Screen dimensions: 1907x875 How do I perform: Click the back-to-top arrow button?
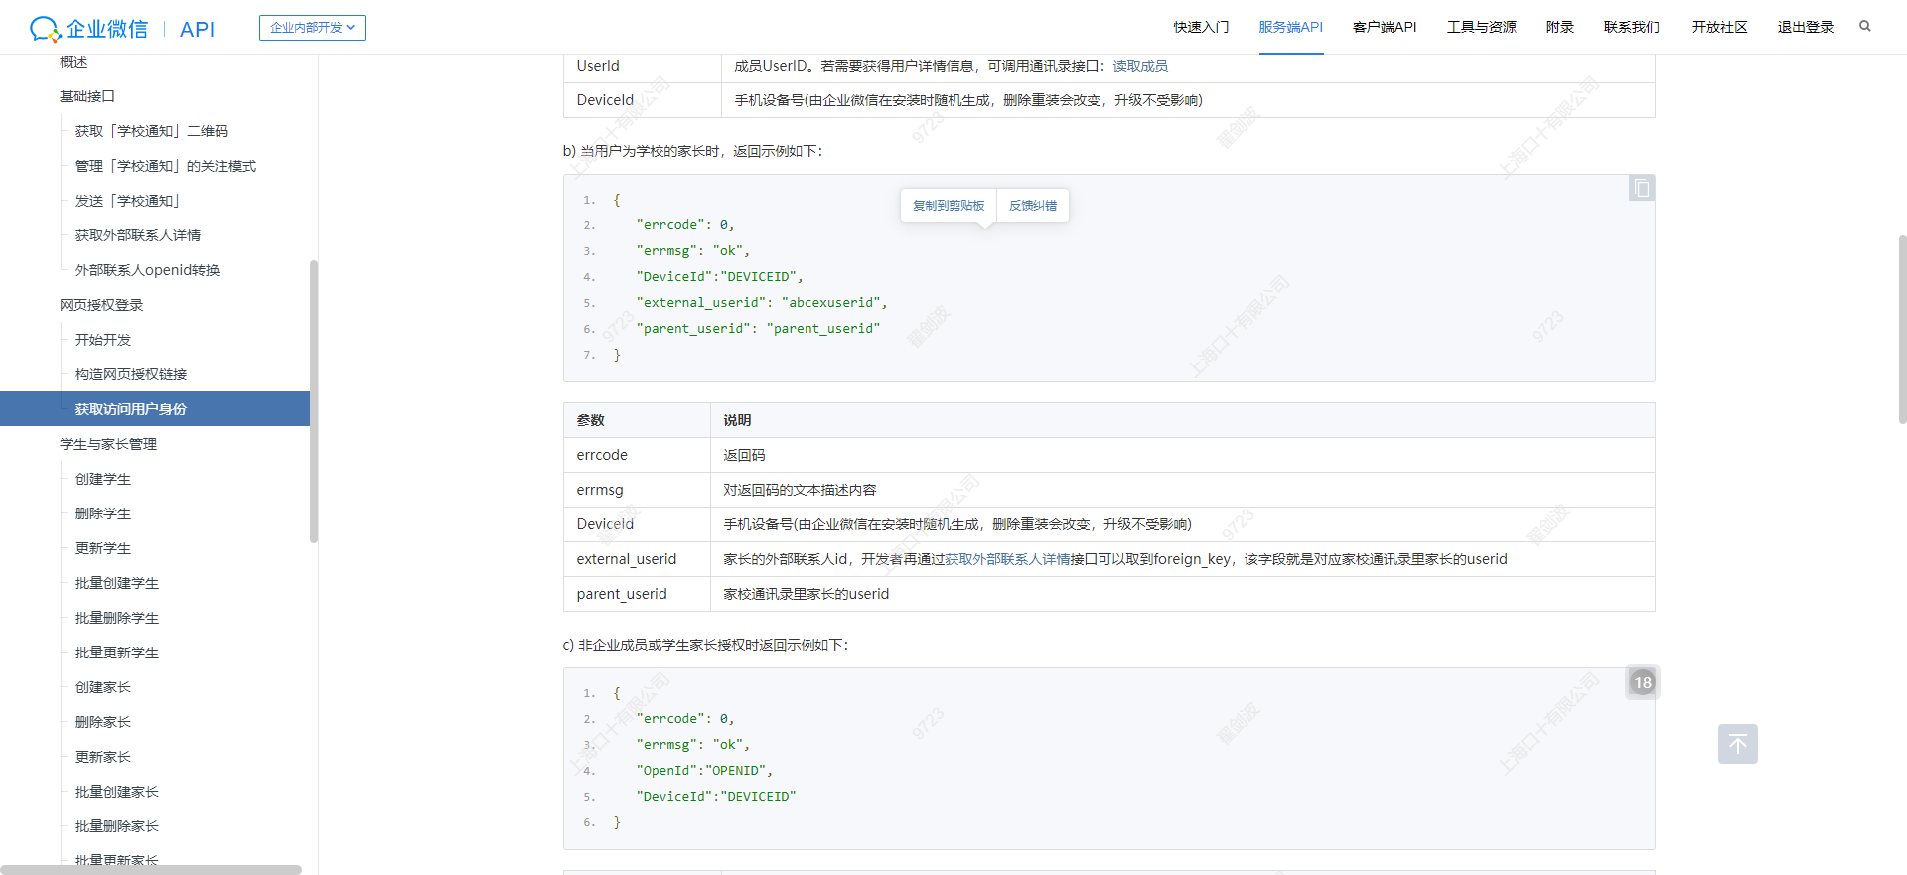pyautogui.click(x=1737, y=744)
